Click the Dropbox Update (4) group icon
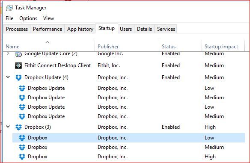 pos(18,77)
